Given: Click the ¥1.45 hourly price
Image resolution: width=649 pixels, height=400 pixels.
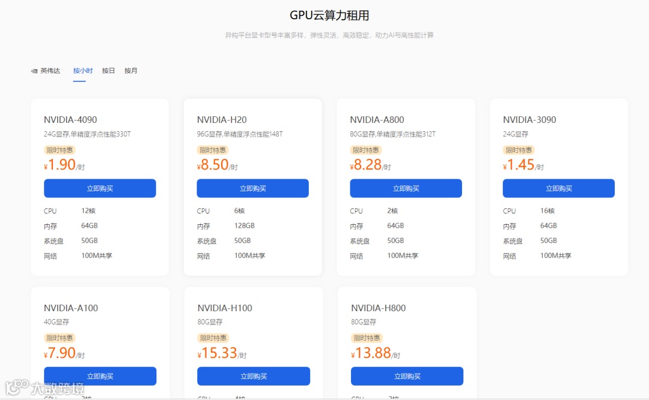Looking at the screenshot, I should pos(523,165).
